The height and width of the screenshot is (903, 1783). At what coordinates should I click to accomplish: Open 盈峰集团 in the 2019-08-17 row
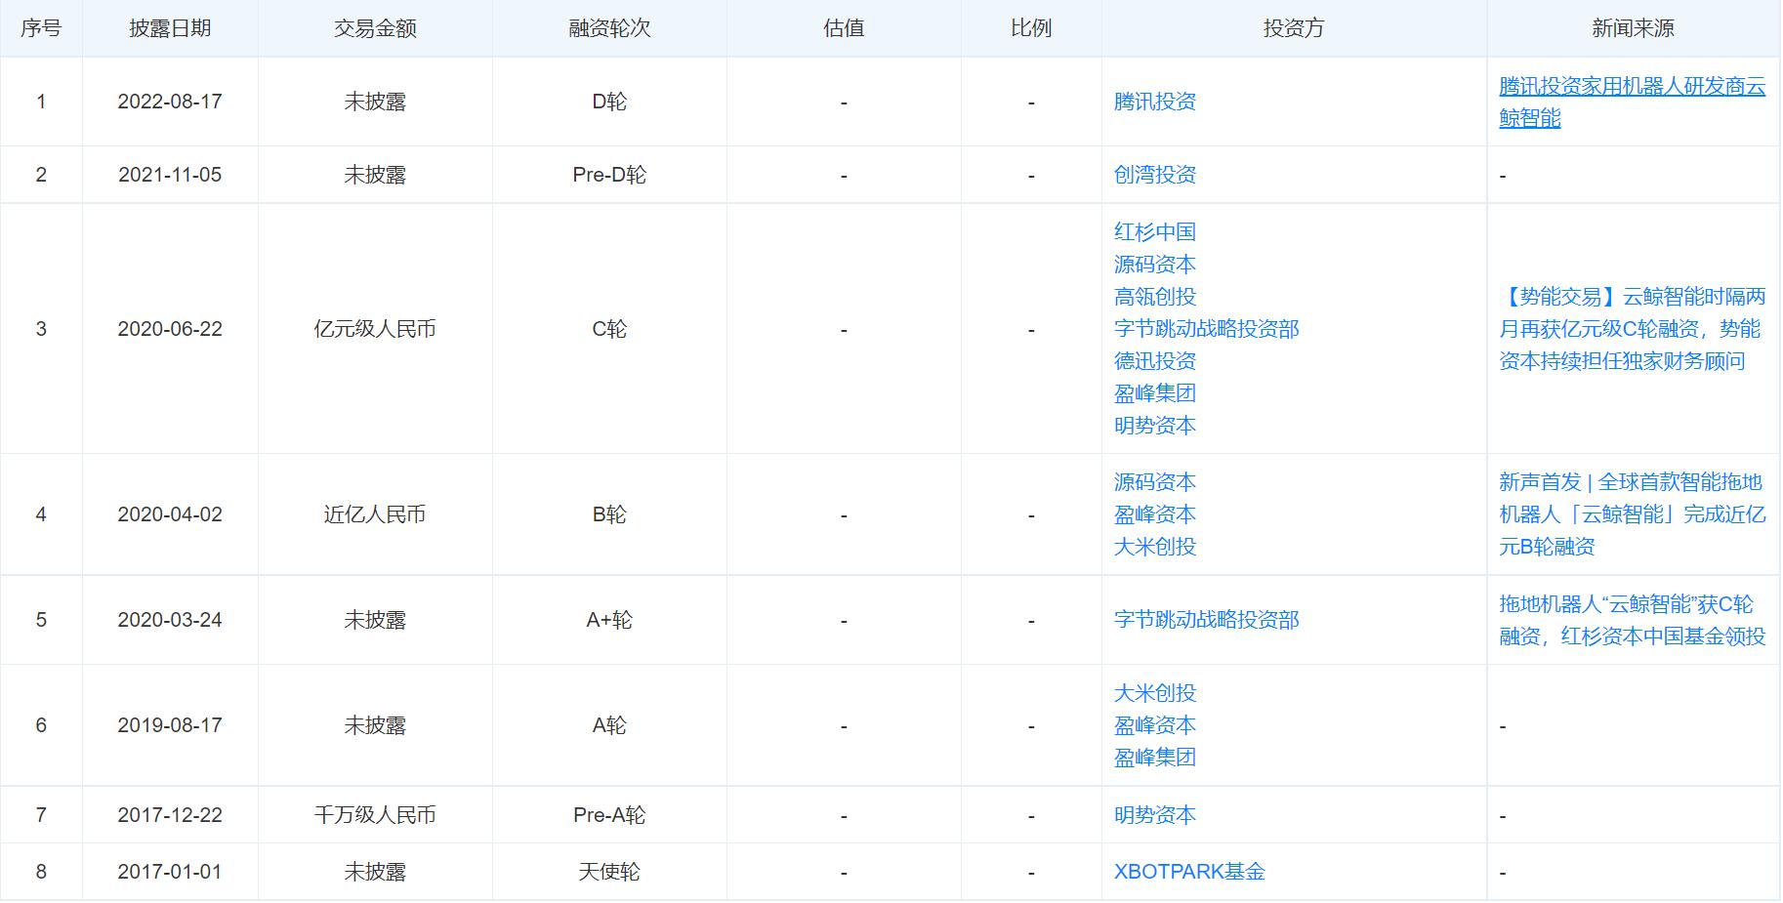pyautogui.click(x=1154, y=758)
